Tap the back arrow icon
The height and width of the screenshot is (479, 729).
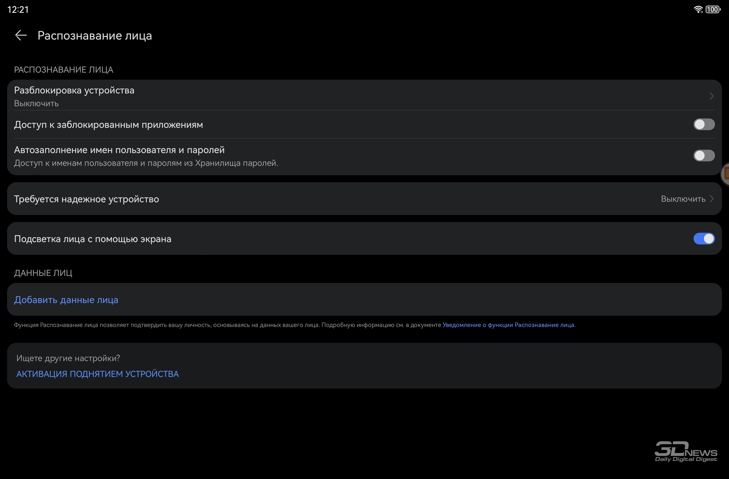[x=21, y=35]
